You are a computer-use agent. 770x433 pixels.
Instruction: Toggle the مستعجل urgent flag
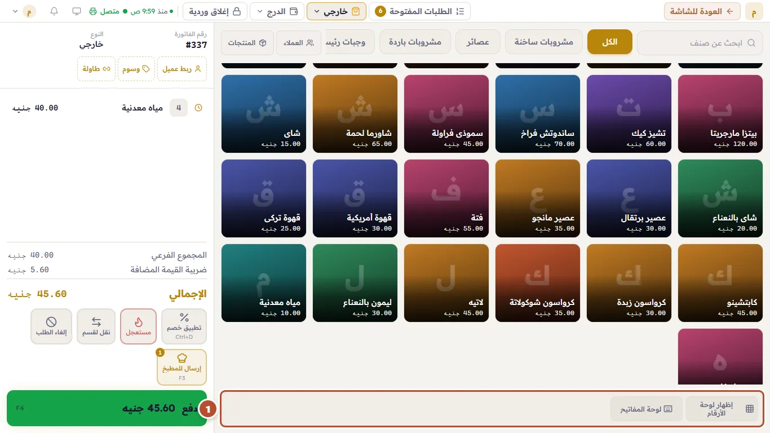[138, 326]
